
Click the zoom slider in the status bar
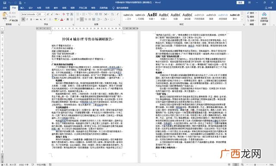pos(255,164)
